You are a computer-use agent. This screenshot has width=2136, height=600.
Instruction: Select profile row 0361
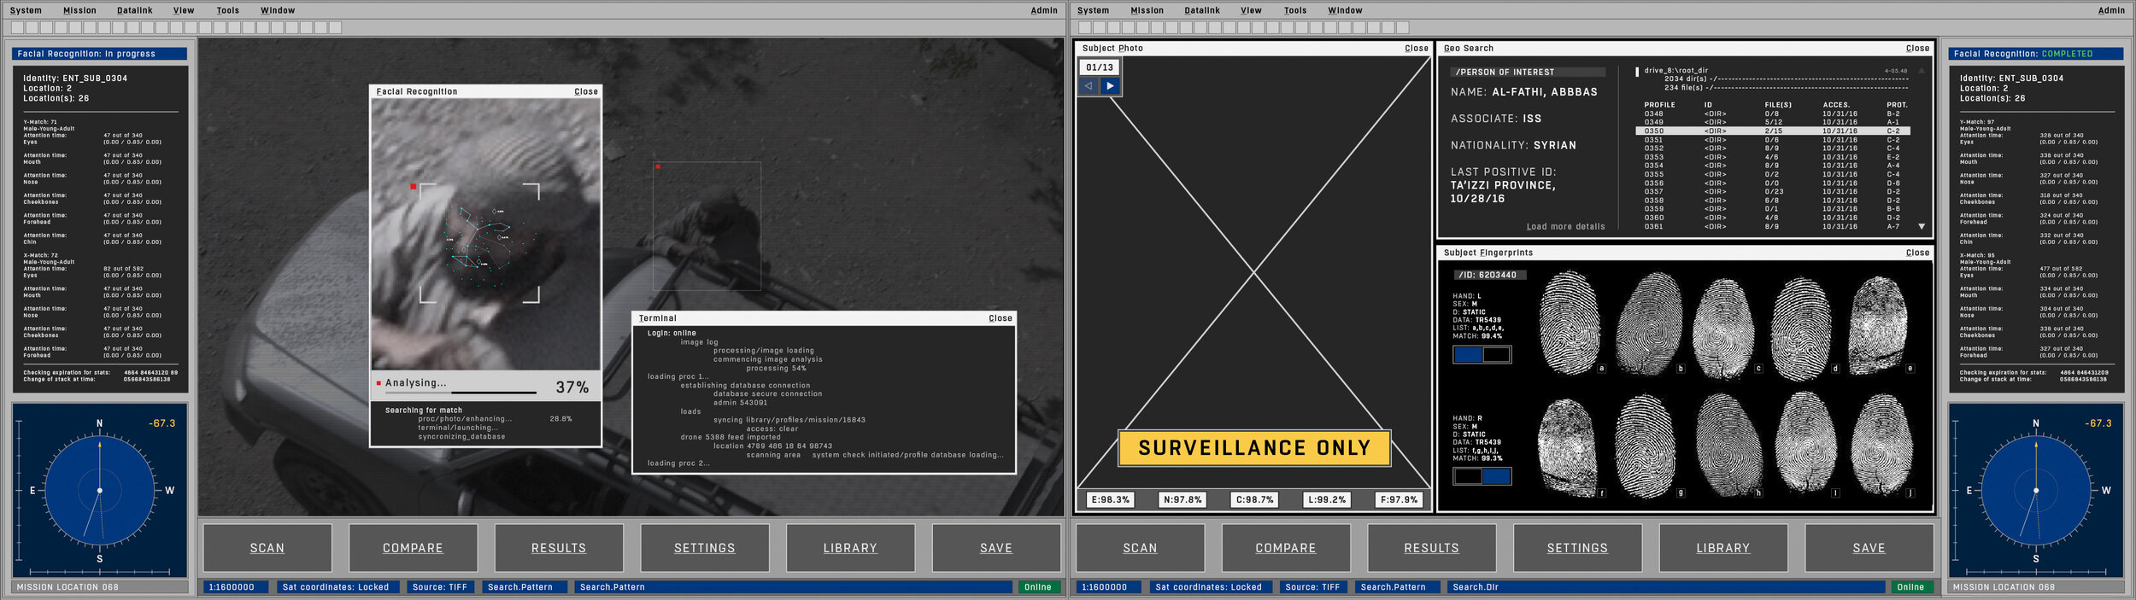pyautogui.click(x=1773, y=227)
